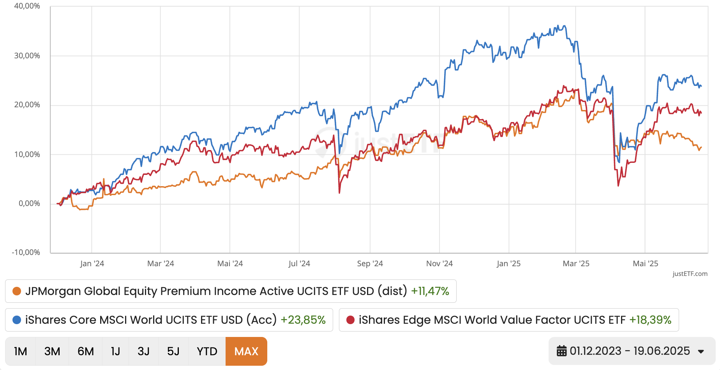The width and height of the screenshot is (720, 370).
Task: Click the +23,85% performance value
Action: coord(302,320)
